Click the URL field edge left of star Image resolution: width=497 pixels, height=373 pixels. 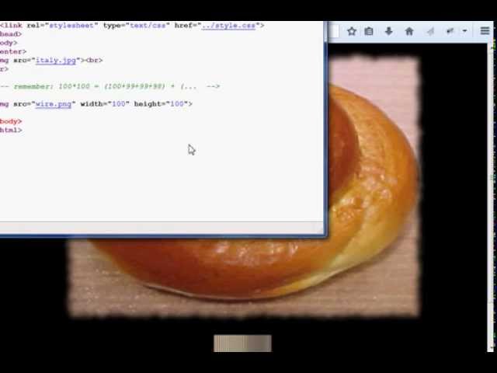[334, 31]
